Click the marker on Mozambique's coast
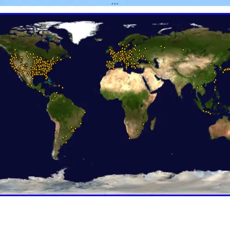230x230 pixels. (144, 124)
